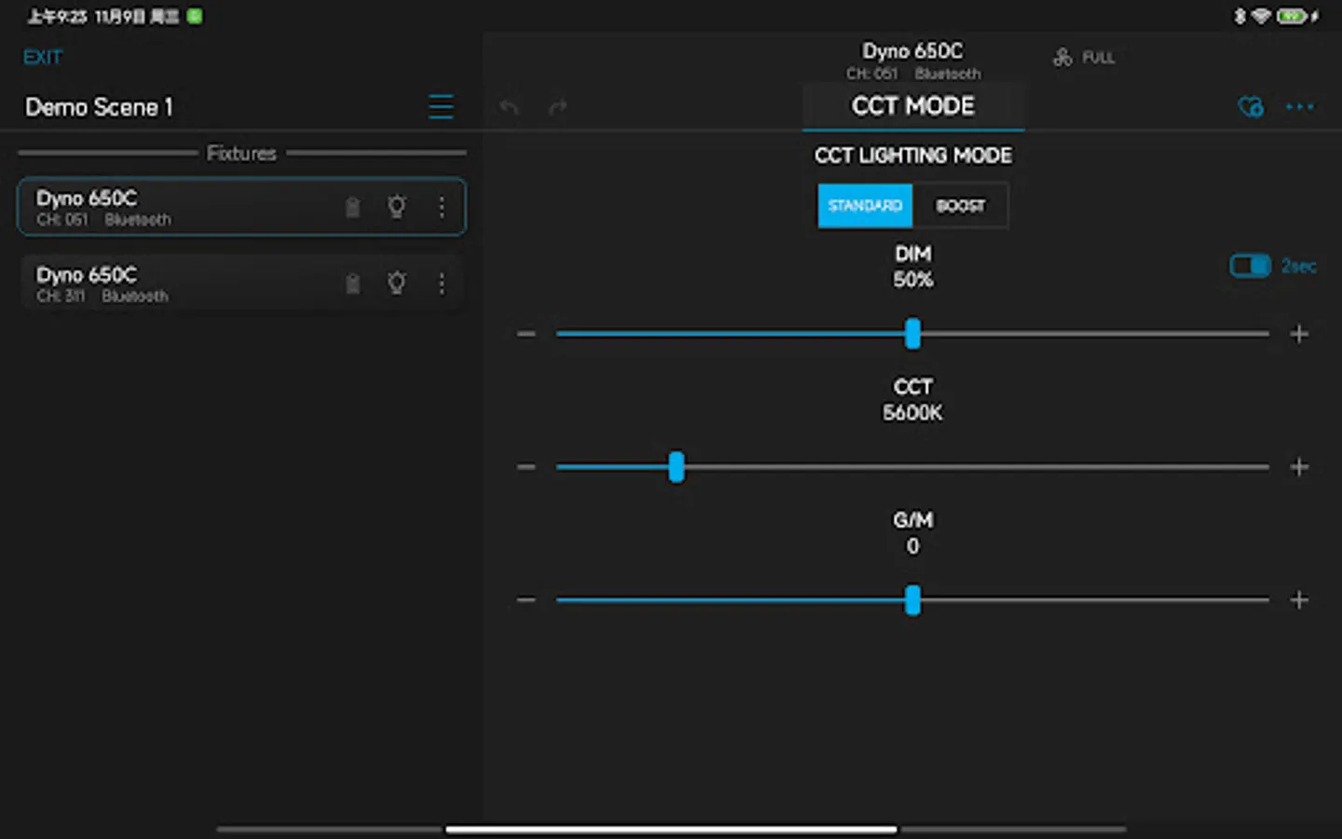Click the undo arrow
The width and height of the screenshot is (1342, 839).
point(509,107)
